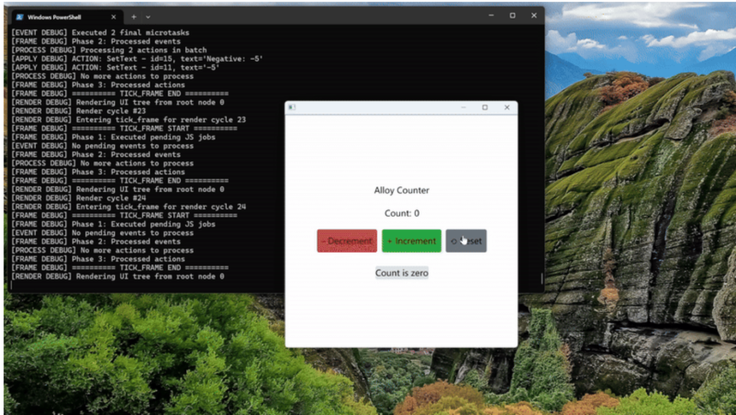Click the Increment button
The width and height of the screenshot is (736, 415).
[412, 241]
